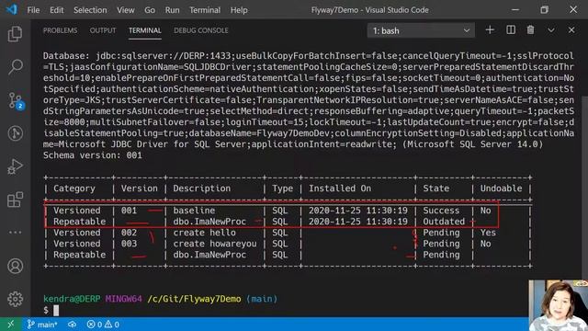The height and width of the screenshot is (331, 588).
Task: Switch to the PROBLEMS tab
Action: coord(60,30)
